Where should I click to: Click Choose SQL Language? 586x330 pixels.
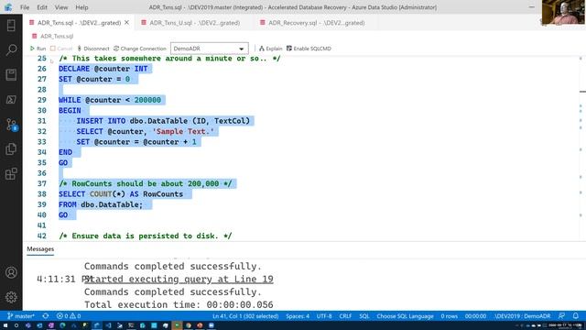405,316
